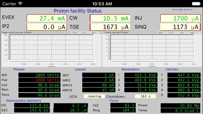
Task: Tap the MRI2 2 nA loss value
Action: click(x=99, y=80)
